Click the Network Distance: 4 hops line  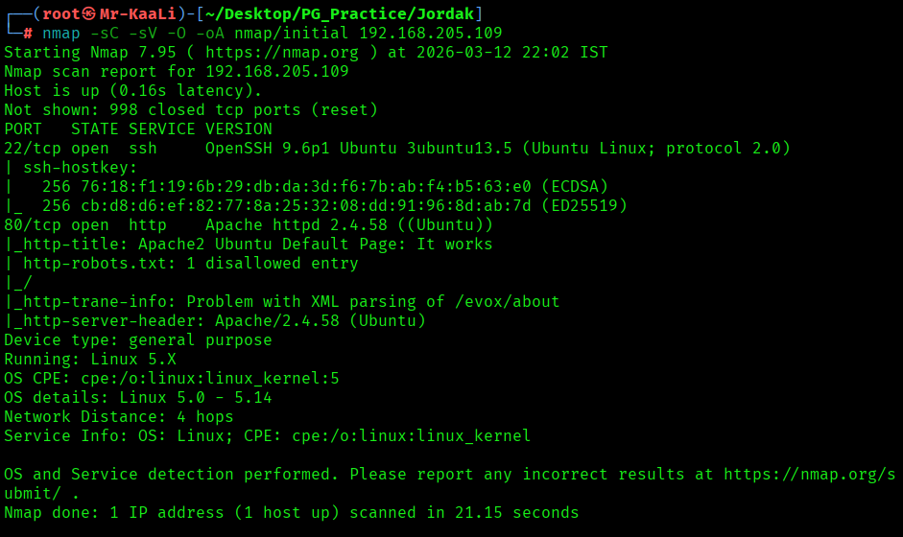click(x=118, y=416)
